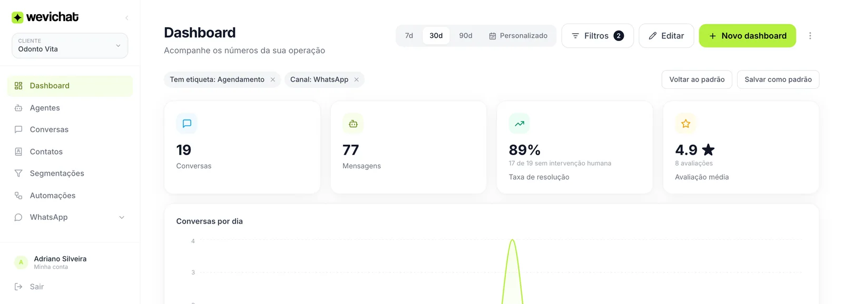Image resolution: width=843 pixels, height=304 pixels.
Task: Open the three-dot more options menu
Action: click(810, 36)
